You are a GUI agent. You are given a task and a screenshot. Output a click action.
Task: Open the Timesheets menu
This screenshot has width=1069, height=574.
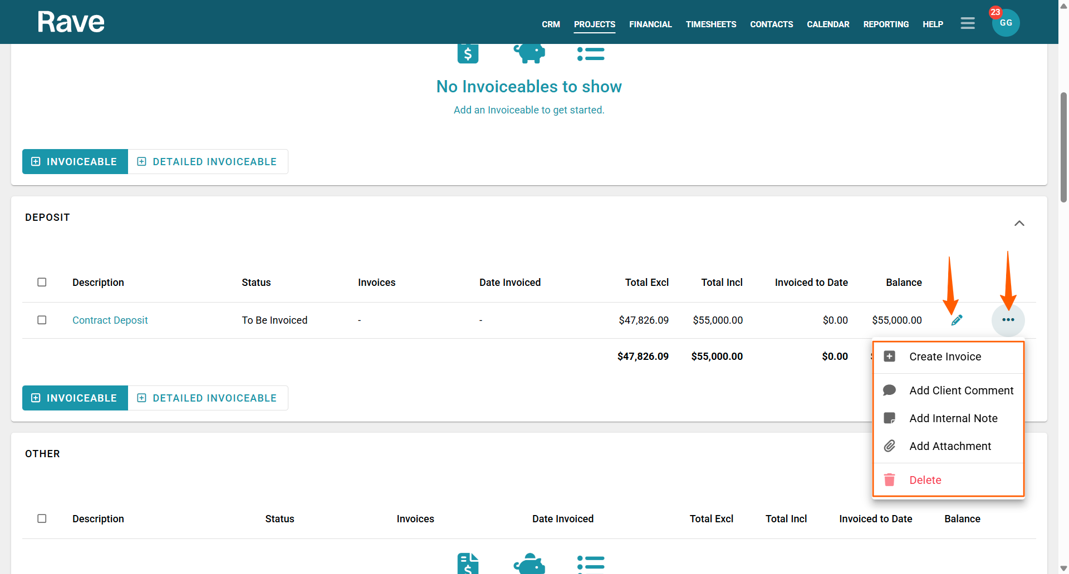point(711,24)
